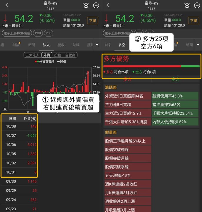Select the 10/01 row
The width and height of the screenshot is (202, 212).
pos(19,172)
